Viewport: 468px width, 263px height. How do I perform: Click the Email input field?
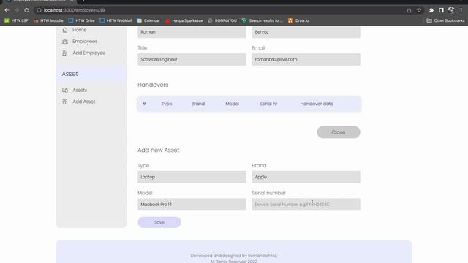coord(306,59)
